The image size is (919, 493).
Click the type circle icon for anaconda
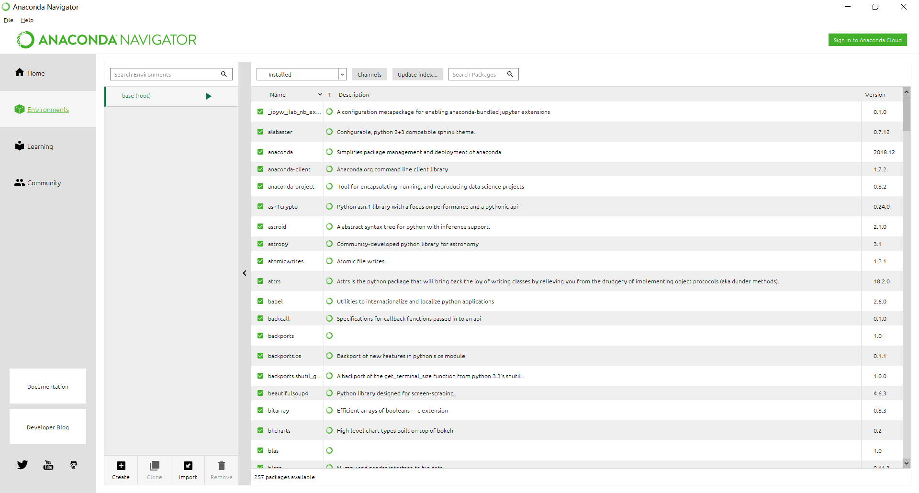point(329,152)
